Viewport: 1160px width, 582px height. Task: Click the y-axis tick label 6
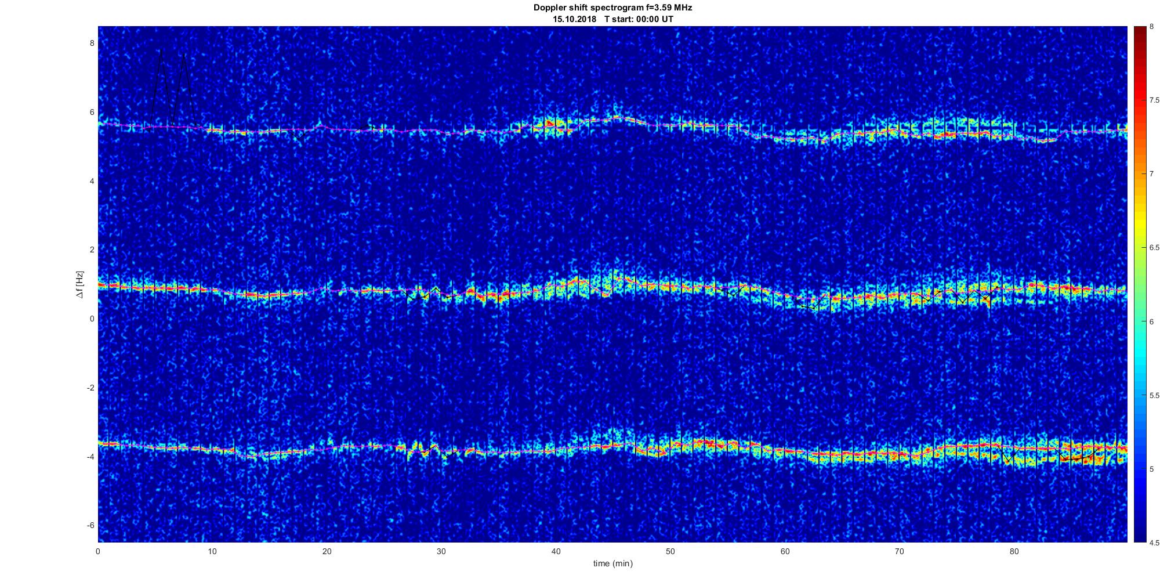pyautogui.click(x=92, y=113)
